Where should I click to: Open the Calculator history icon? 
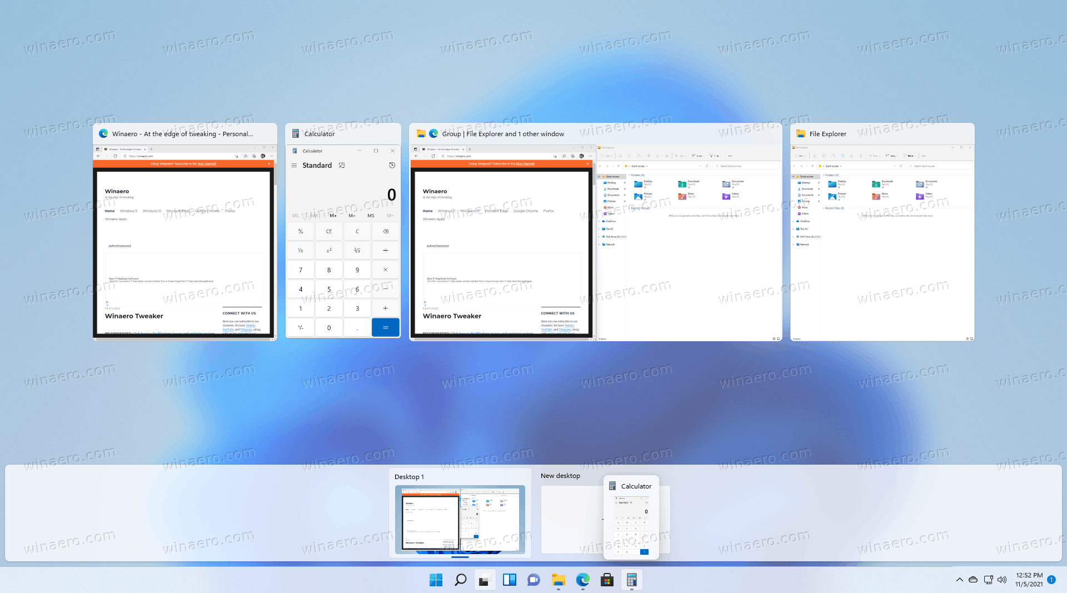click(392, 166)
